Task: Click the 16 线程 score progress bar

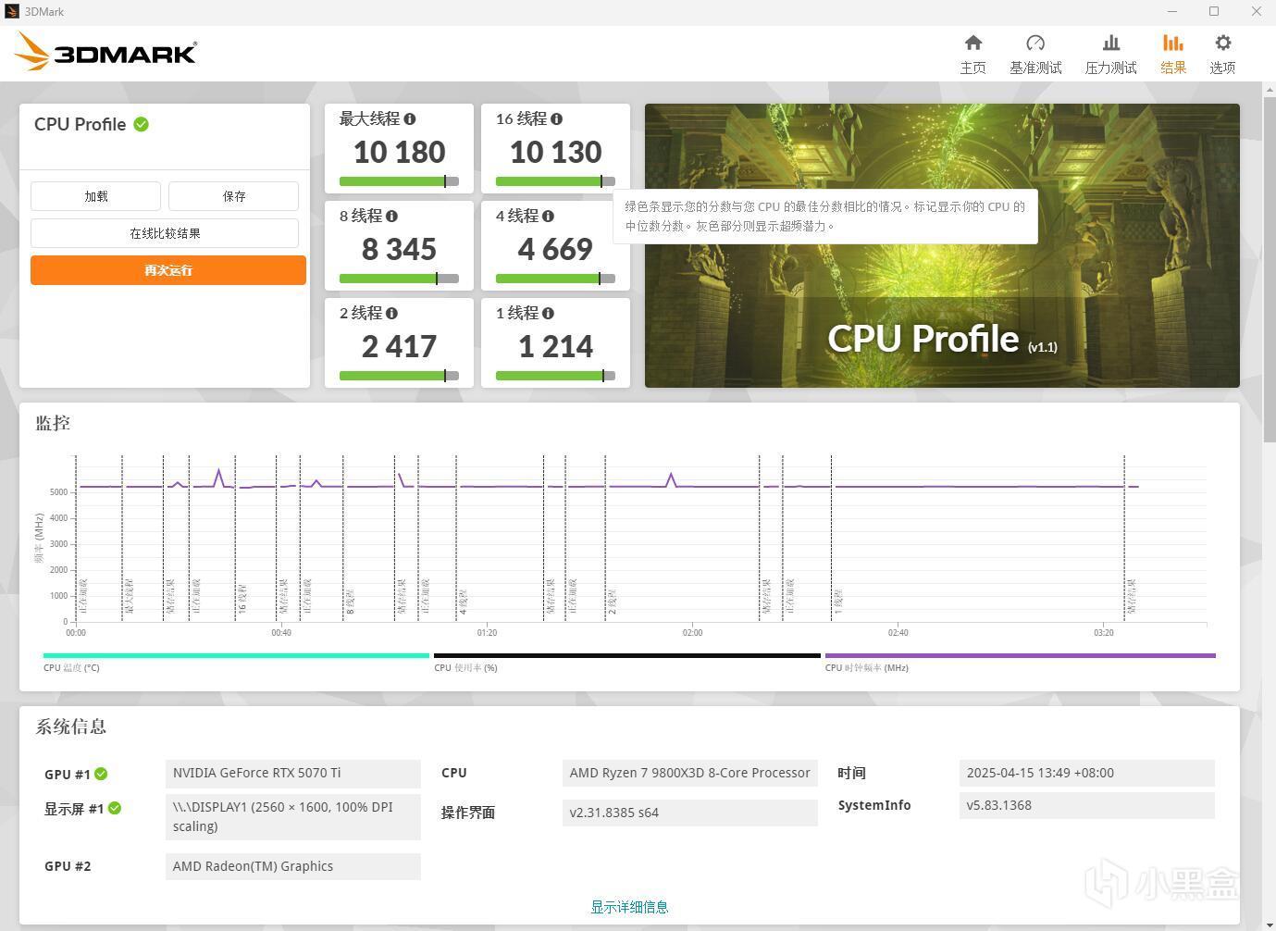Action: (555, 181)
